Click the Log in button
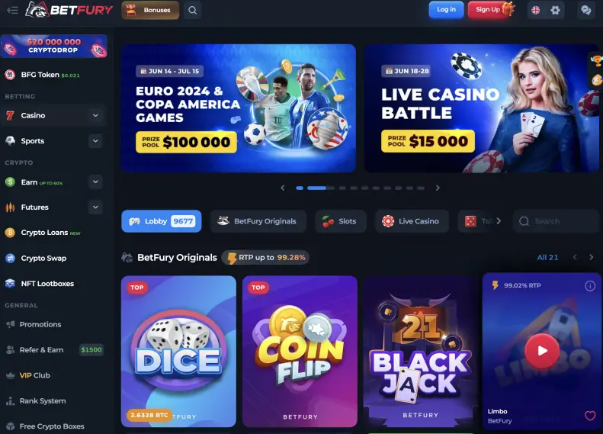The width and height of the screenshot is (603, 434). tap(446, 10)
